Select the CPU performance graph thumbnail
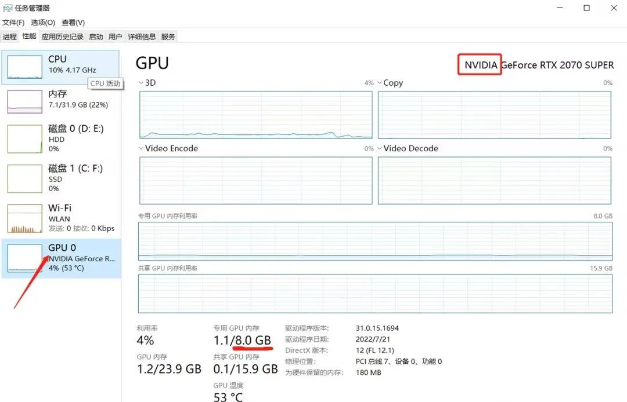 (x=25, y=67)
